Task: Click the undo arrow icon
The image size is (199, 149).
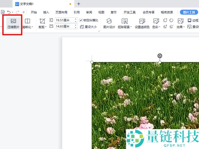Action: 9,12
